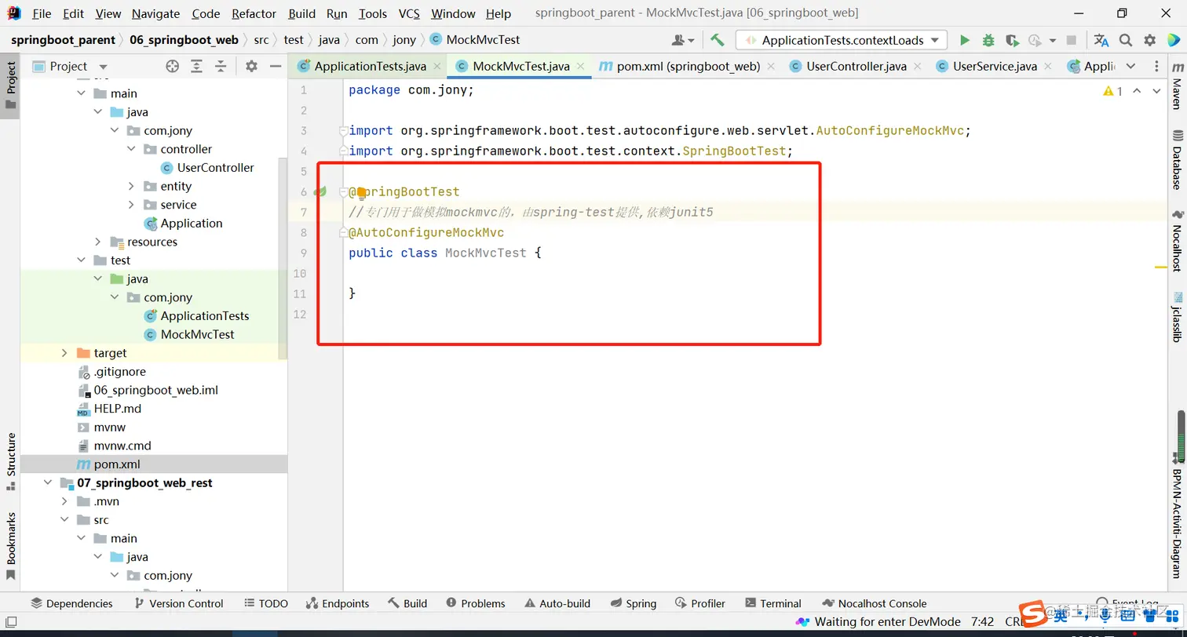Build the project with the hammer icon
The image size is (1187, 637).
click(x=717, y=40)
